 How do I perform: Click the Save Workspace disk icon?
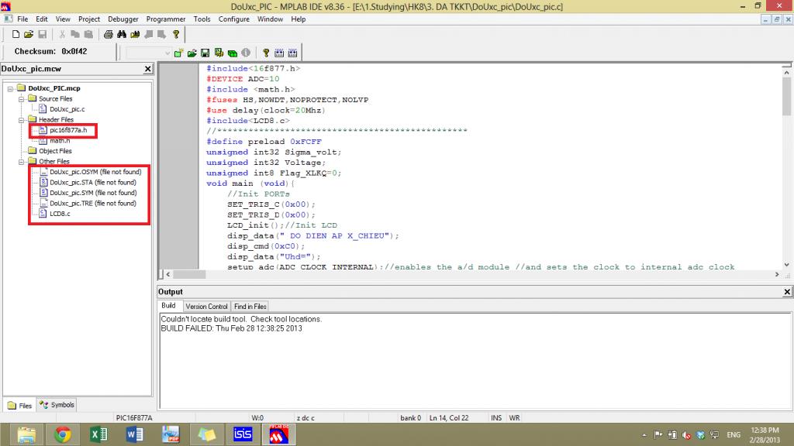(205, 53)
